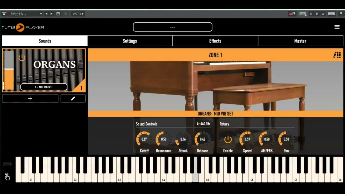The width and height of the screenshot is (345, 194).
Task: Click the small keyboard icon left of piano
Action: [x=7, y=164]
